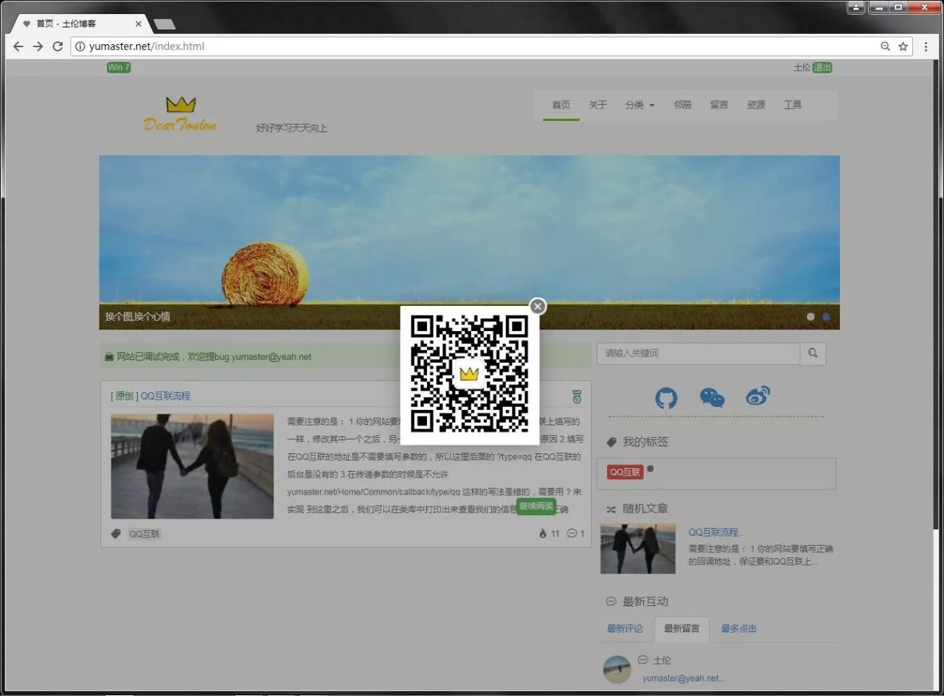Go forward in browser history
This screenshot has height=696, width=944.
38,46
